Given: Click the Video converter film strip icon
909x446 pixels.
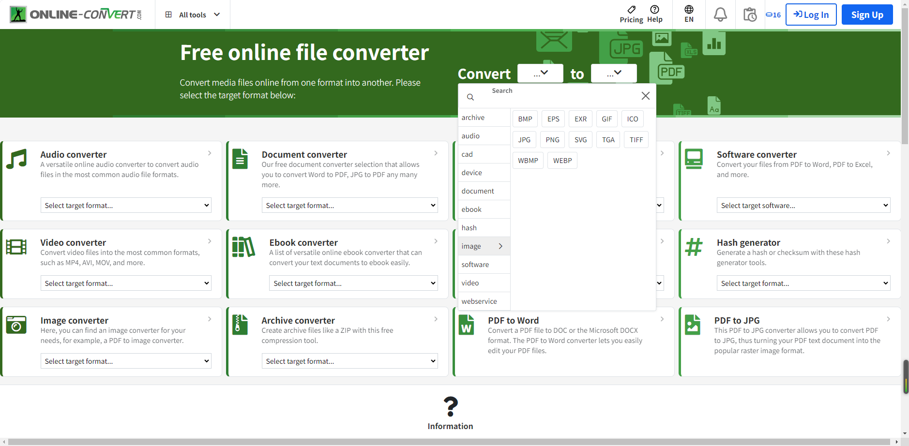Looking at the screenshot, I should (16, 247).
